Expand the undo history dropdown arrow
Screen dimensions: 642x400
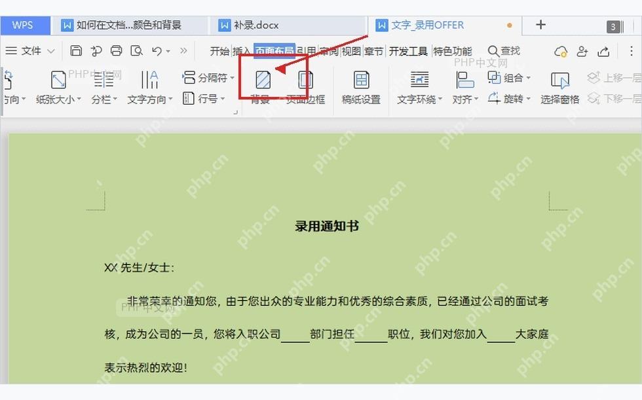pos(168,52)
